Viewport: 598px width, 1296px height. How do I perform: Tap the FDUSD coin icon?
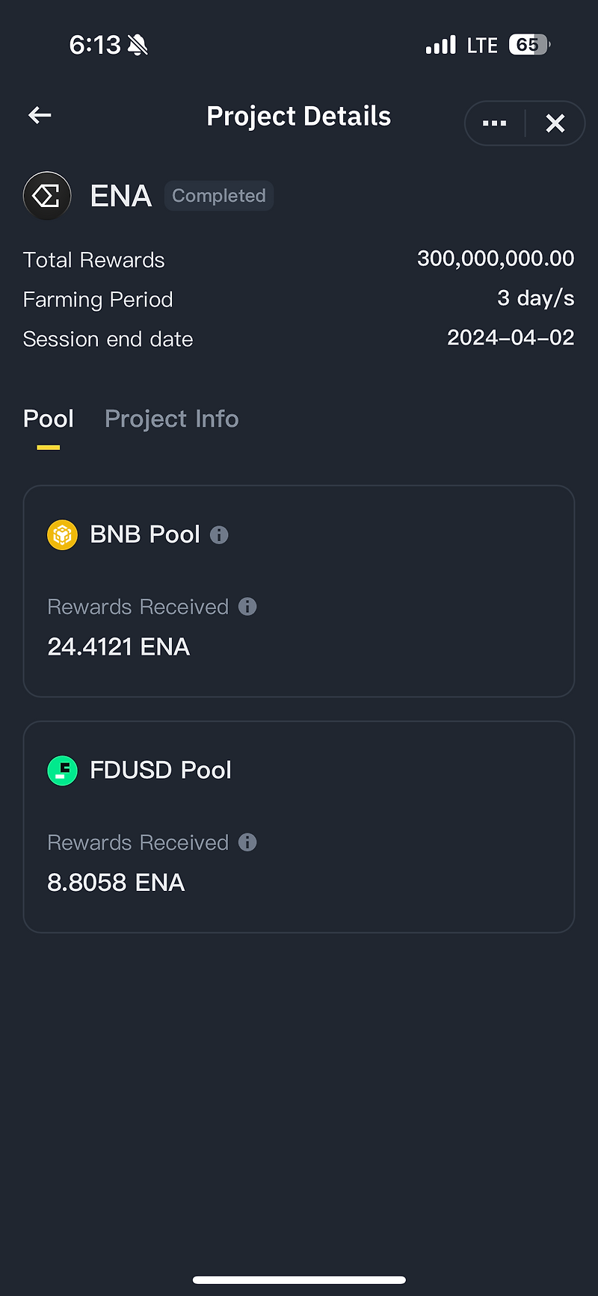pos(62,770)
